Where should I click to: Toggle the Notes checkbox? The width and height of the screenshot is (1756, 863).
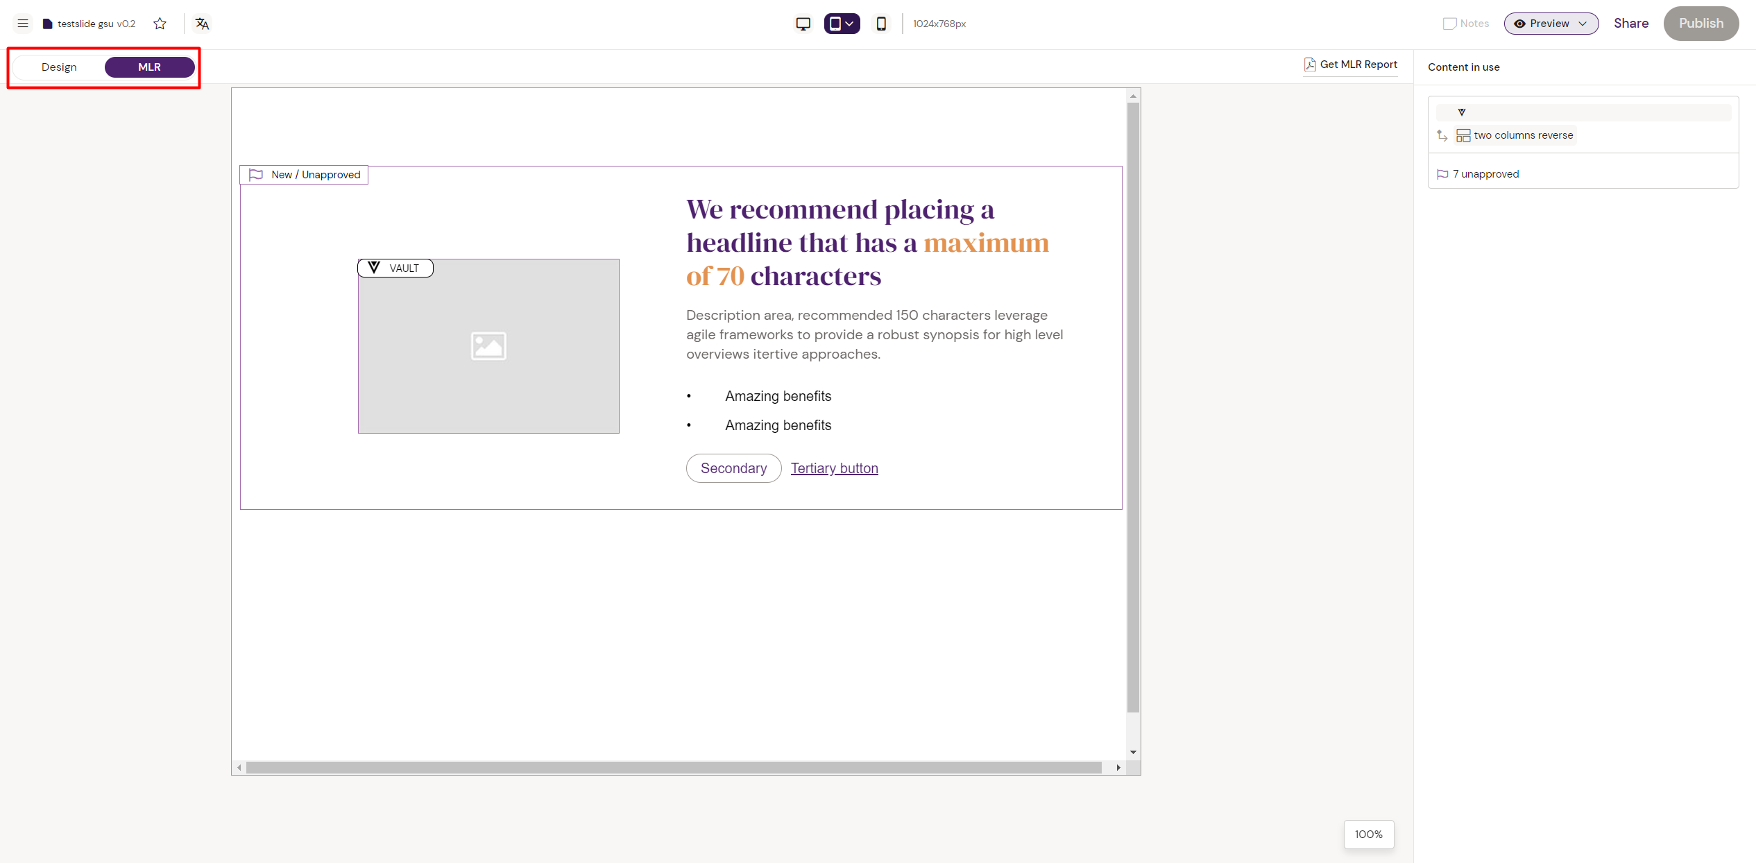tap(1449, 24)
